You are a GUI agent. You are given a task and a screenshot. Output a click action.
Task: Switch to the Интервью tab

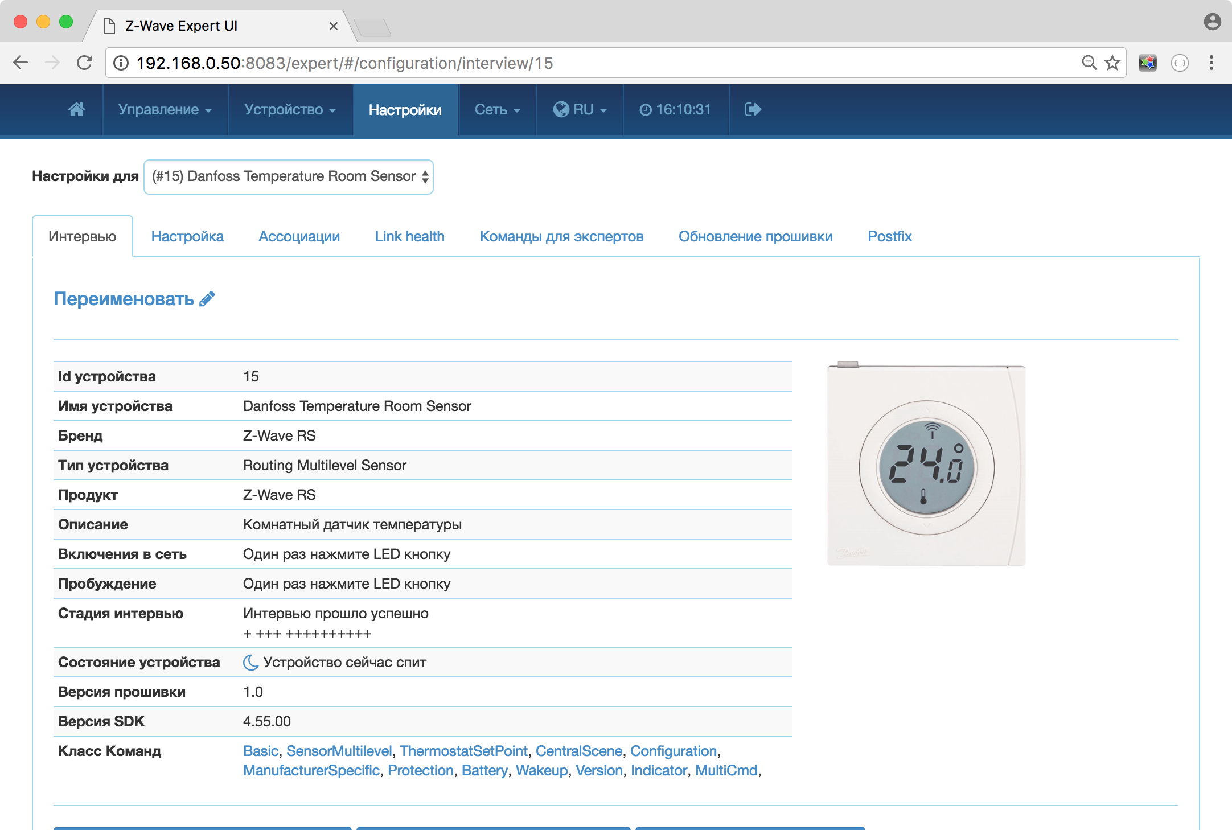point(83,236)
